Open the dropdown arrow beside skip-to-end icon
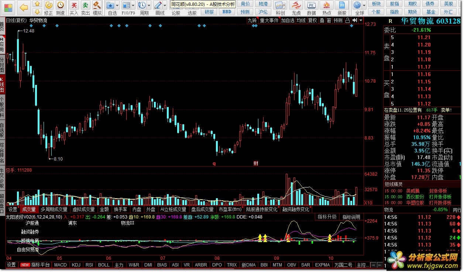The image size is (464, 272). 361,21
